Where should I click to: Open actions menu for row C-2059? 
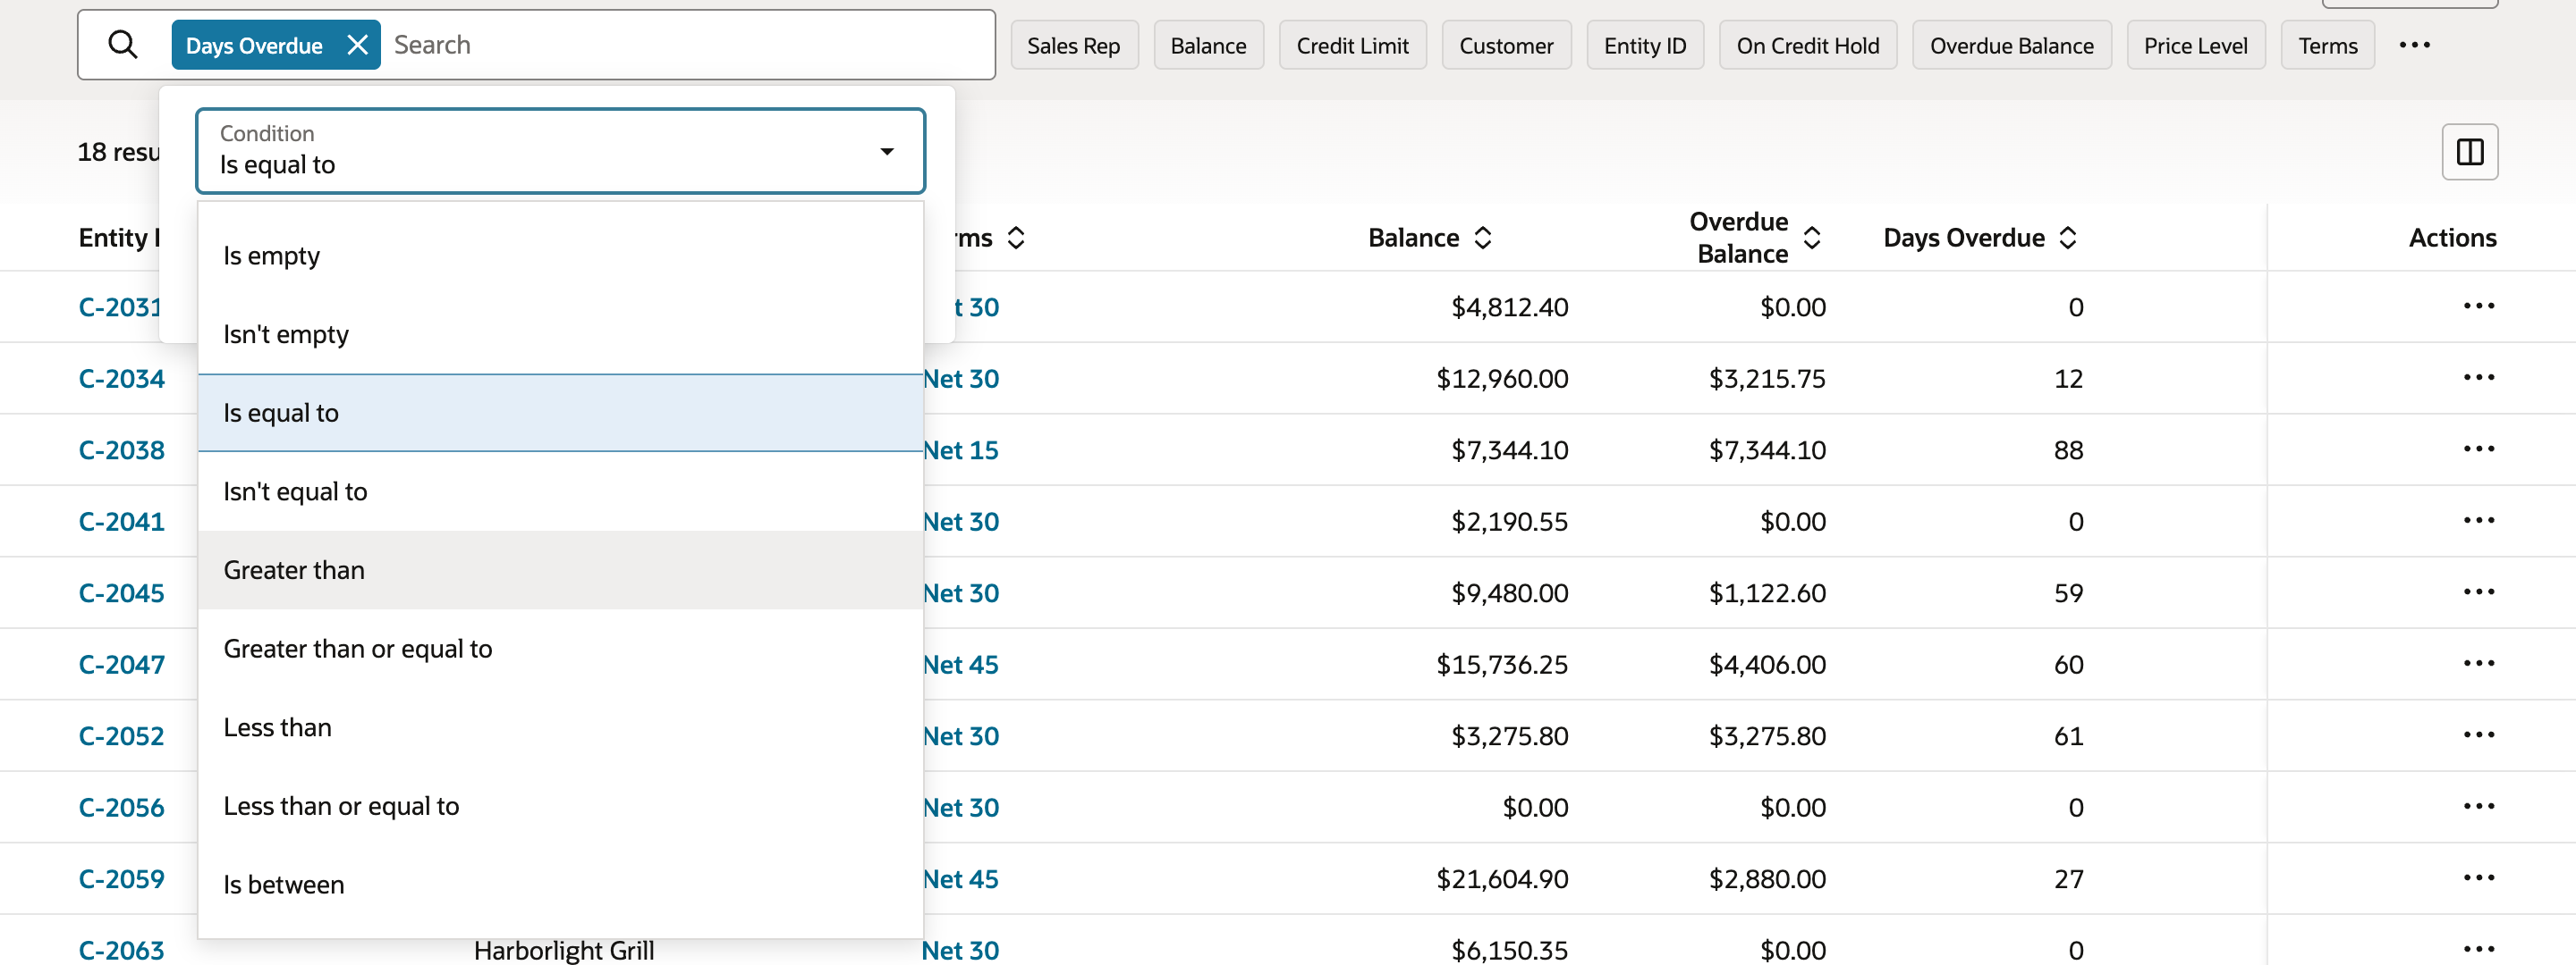pyautogui.click(x=2478, y=878)
